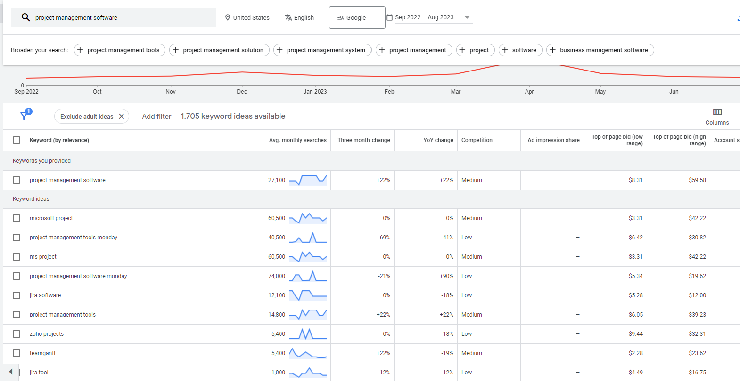
Task: Click the calendar icon for date range
Action: point(389,17)
